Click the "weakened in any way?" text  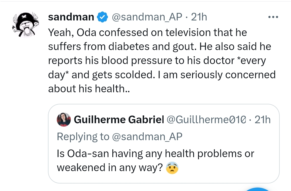coord(110,168)
